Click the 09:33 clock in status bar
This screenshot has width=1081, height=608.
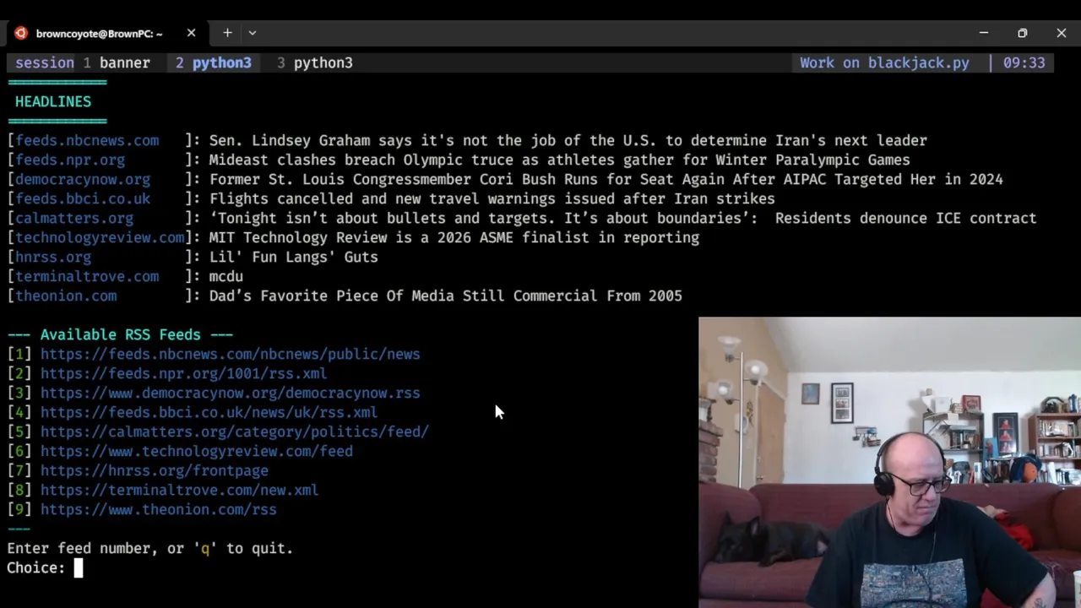point(1024,62)
